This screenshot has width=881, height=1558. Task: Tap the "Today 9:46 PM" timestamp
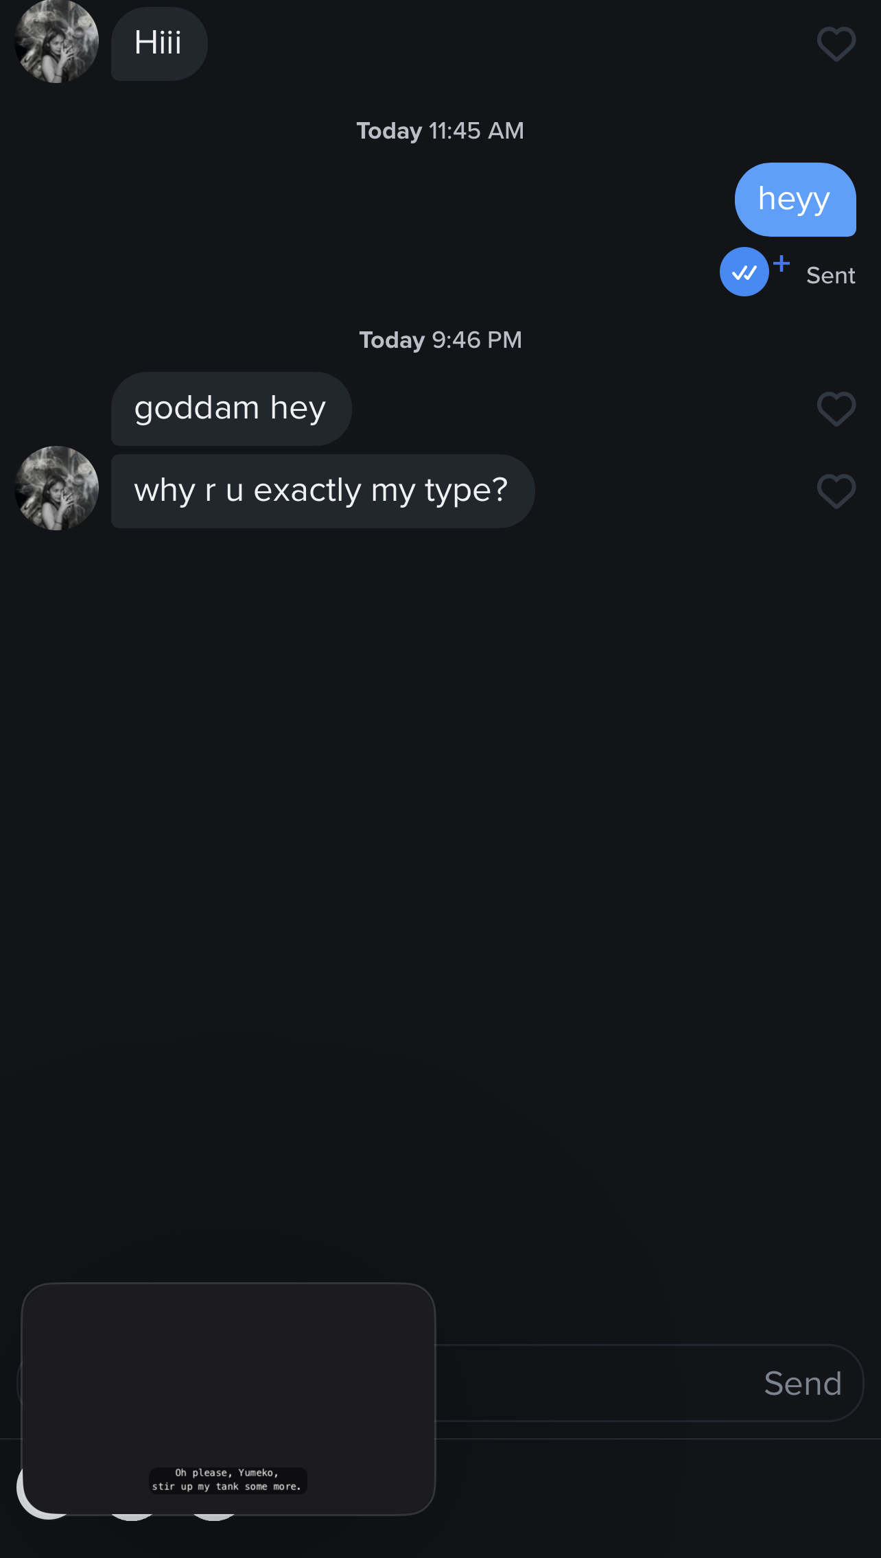pyautogui.click(x=440, y=340)
